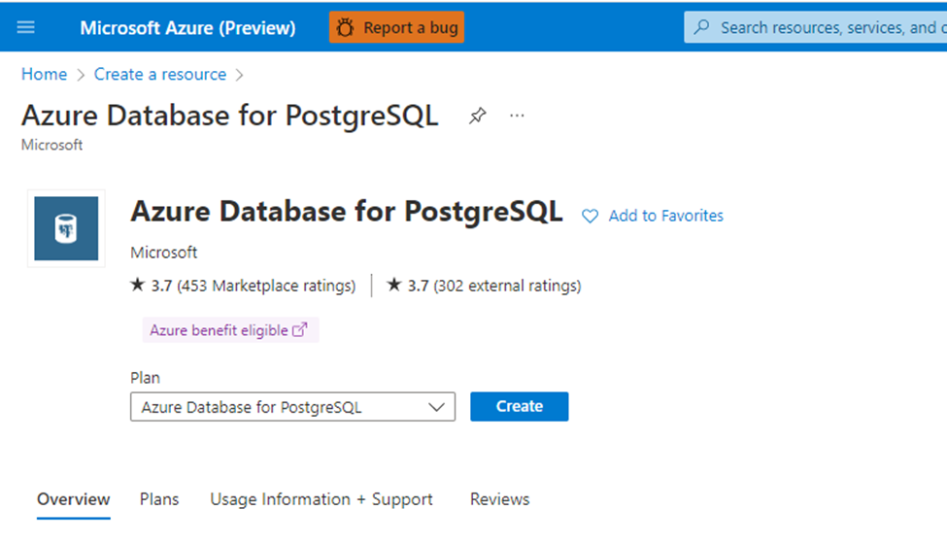The width and height of the screenshot is (947, 543).
Task: Select the Azure Database for PostgreSQL plan box
Action: pos(282,407)
